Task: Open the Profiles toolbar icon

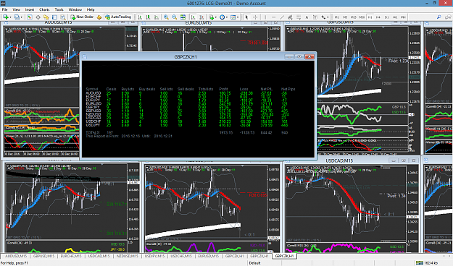Action: 16,17
